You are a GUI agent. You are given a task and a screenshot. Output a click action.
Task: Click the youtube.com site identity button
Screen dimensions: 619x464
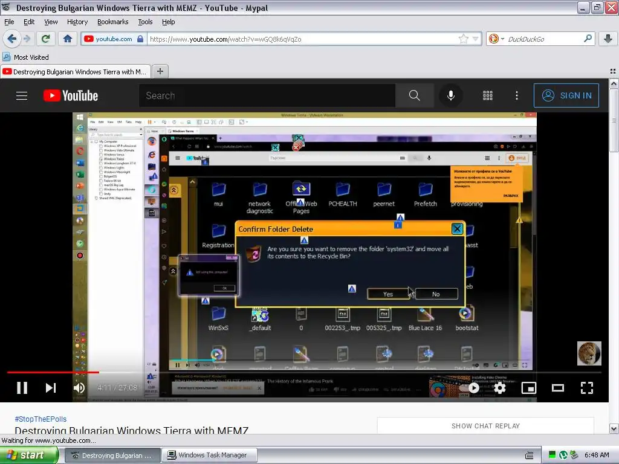[x=114, y=39]
